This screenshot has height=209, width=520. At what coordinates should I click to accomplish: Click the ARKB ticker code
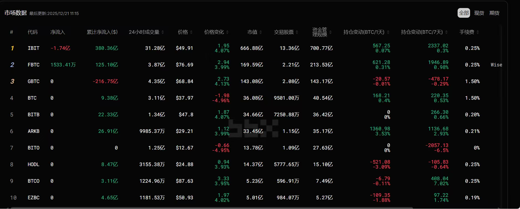(x=34, y=131)
